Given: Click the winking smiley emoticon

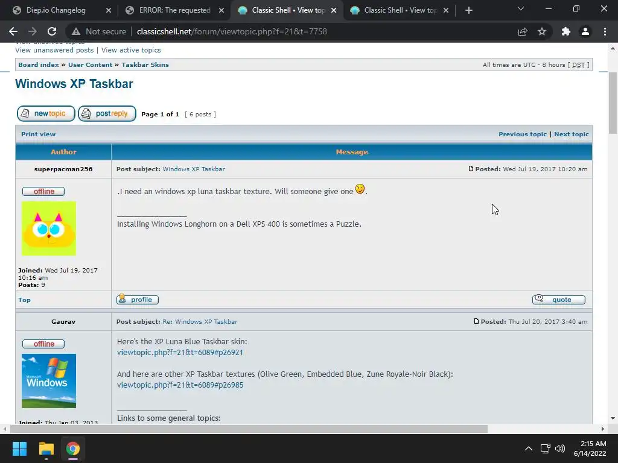Looking at the screenshot, I should [360, 189].
